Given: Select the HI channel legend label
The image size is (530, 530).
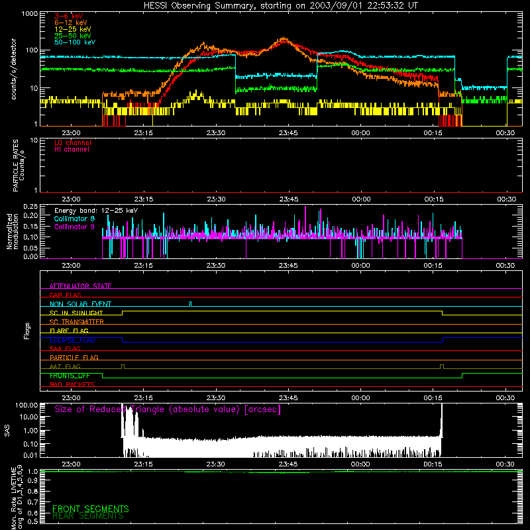Looking at the screenshot, I should (72, 150).
